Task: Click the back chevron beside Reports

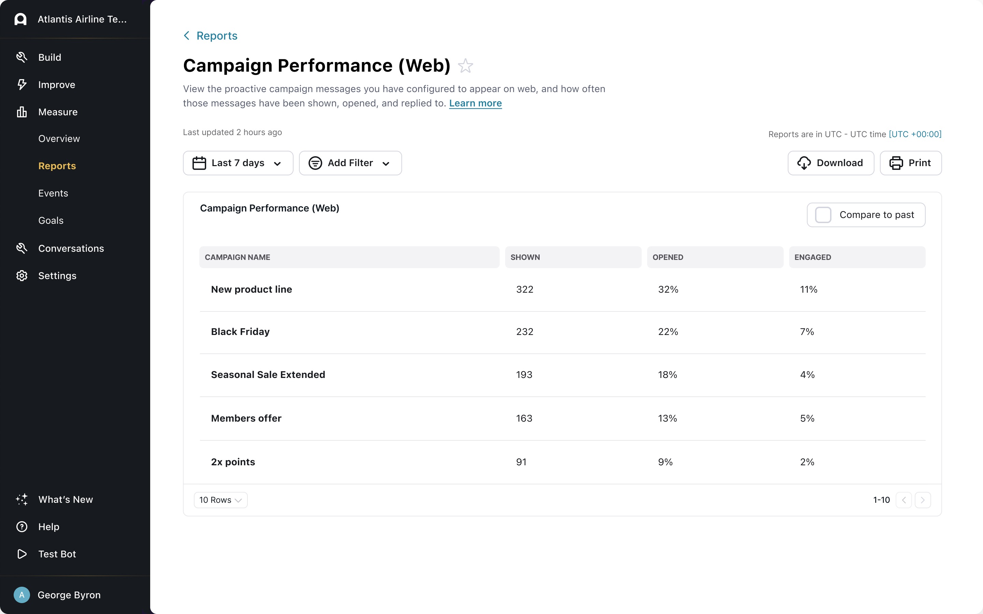Action: pos(187,36)
